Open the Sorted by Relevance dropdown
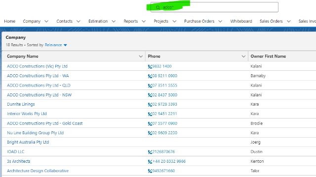The width and height of the screenshot is (316, 177). [56, 45]
